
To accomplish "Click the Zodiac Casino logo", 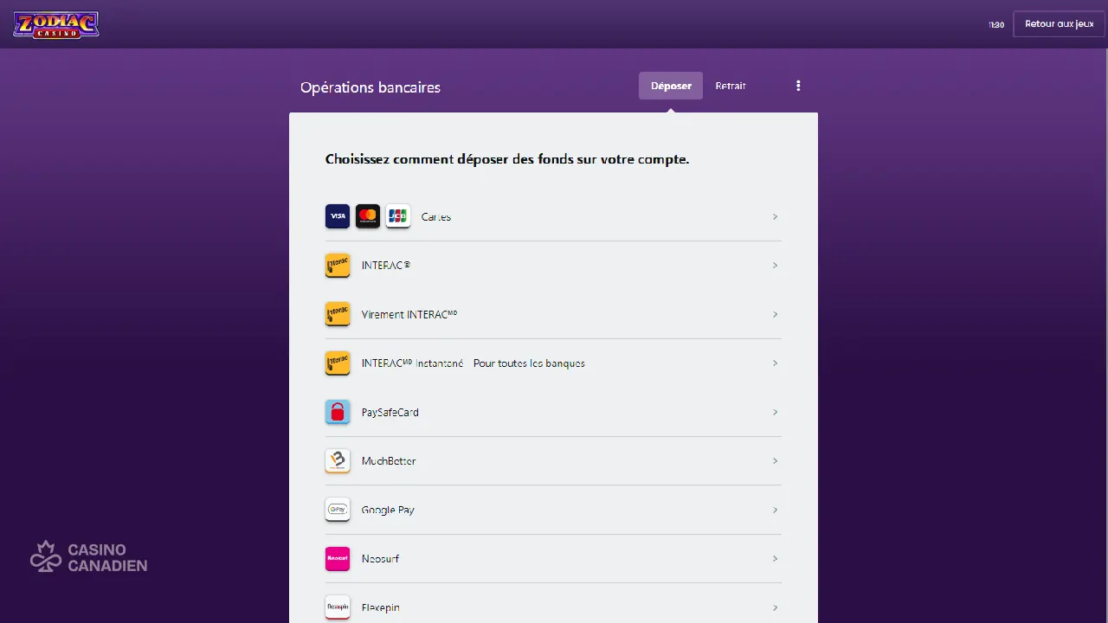I will click(x=56, y=24).
